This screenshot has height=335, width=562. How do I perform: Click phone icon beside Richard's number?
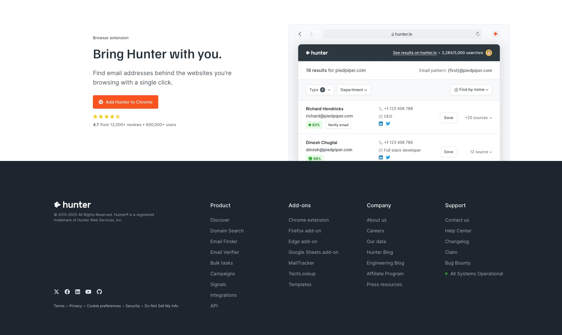pos(381,109)
